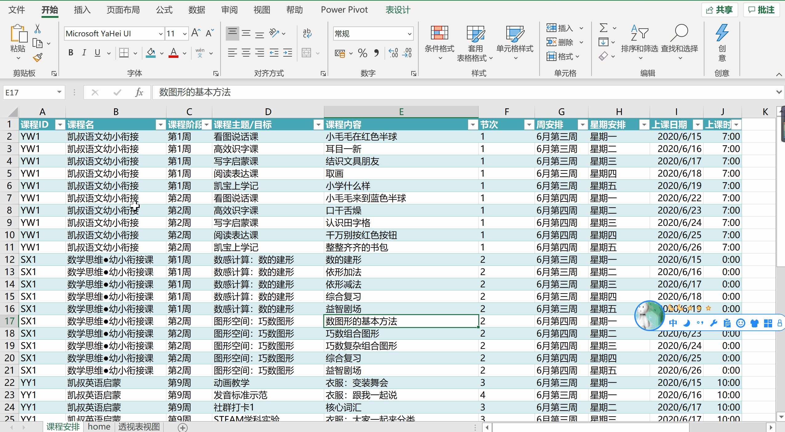Toggle align text left
Image resolution: width=785 pixels, height=432 pixels.
coord(232,53)
